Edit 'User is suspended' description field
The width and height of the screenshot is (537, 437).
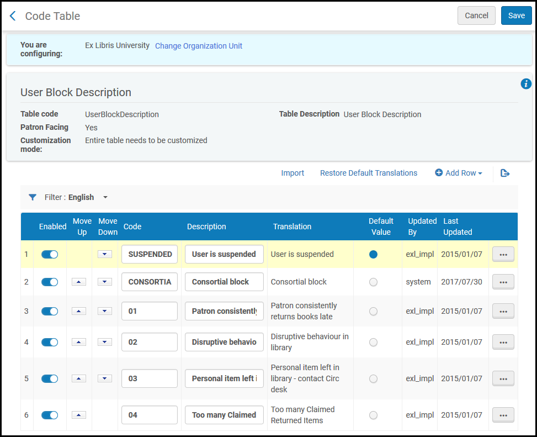(224, 254)
